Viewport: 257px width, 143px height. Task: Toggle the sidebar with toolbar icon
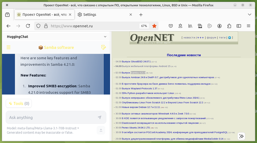pyautogui.click(x=239, y=26)
